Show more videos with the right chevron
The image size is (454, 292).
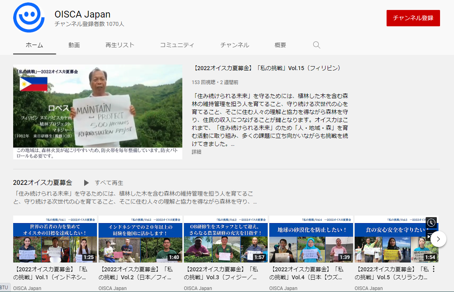[438, 239]
